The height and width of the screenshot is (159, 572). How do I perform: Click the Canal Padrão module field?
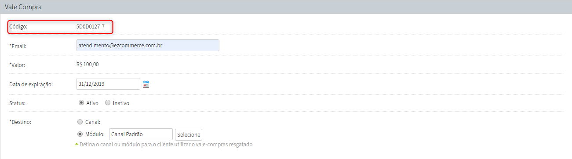tap(141, 134)
